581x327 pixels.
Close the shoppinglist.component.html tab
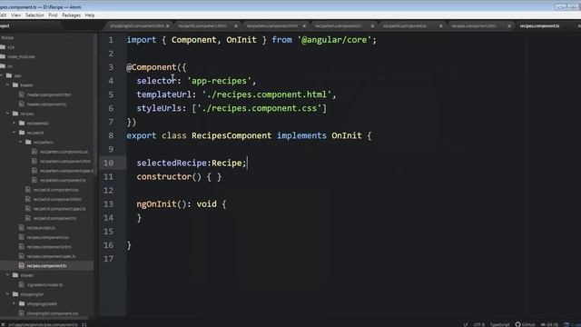(167, 26)
